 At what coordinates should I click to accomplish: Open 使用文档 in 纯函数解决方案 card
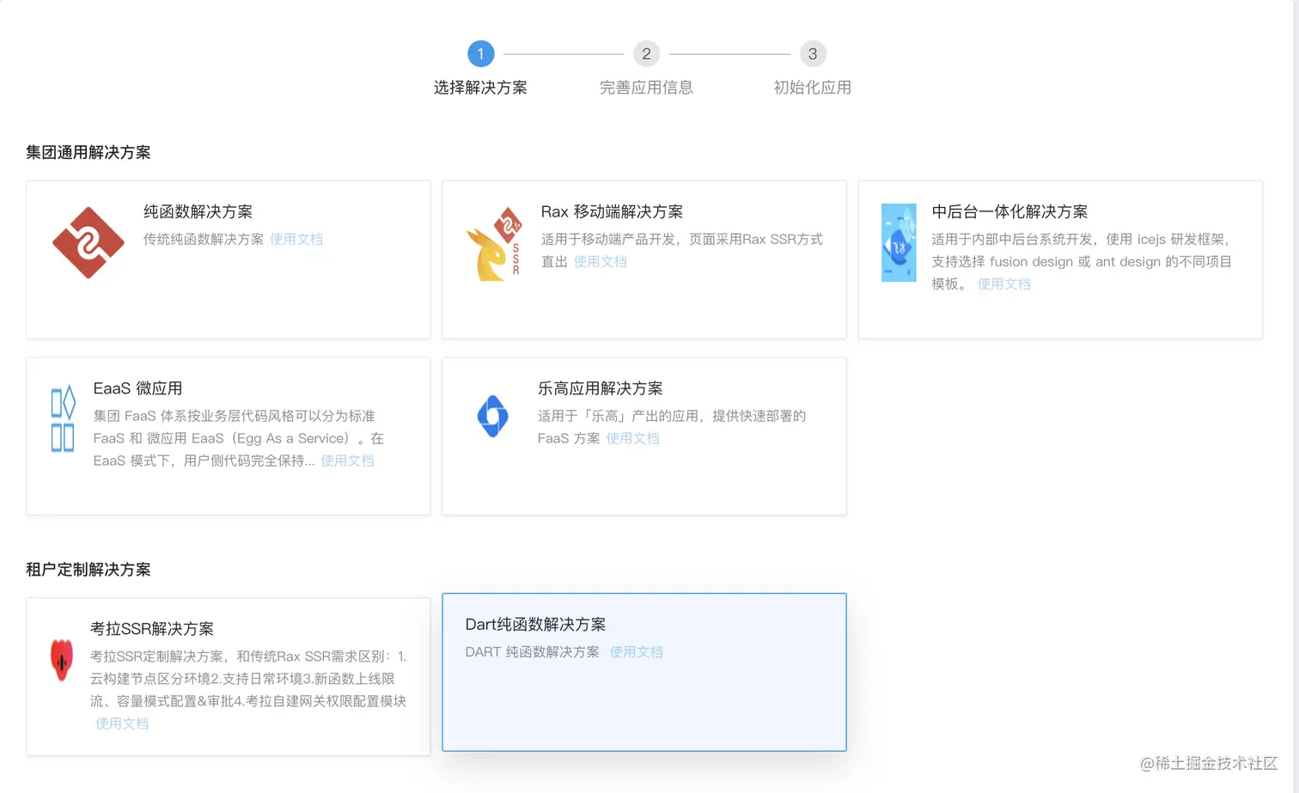(x=296, y=239)
